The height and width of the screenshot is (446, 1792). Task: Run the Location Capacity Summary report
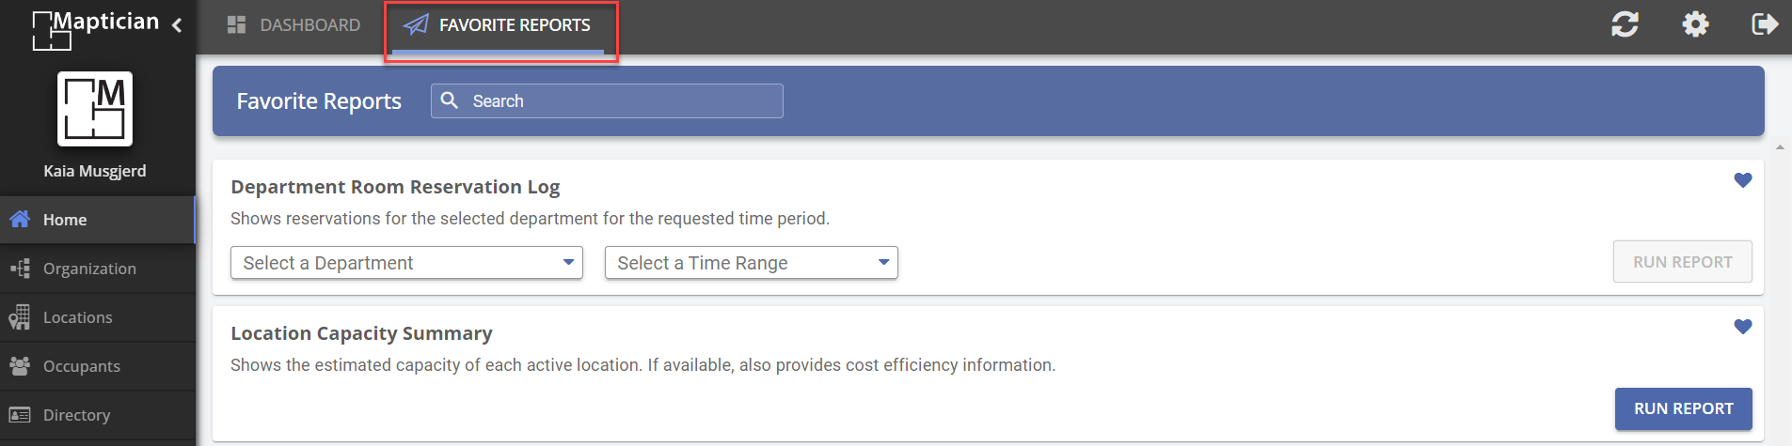[x=1684, y=408]
